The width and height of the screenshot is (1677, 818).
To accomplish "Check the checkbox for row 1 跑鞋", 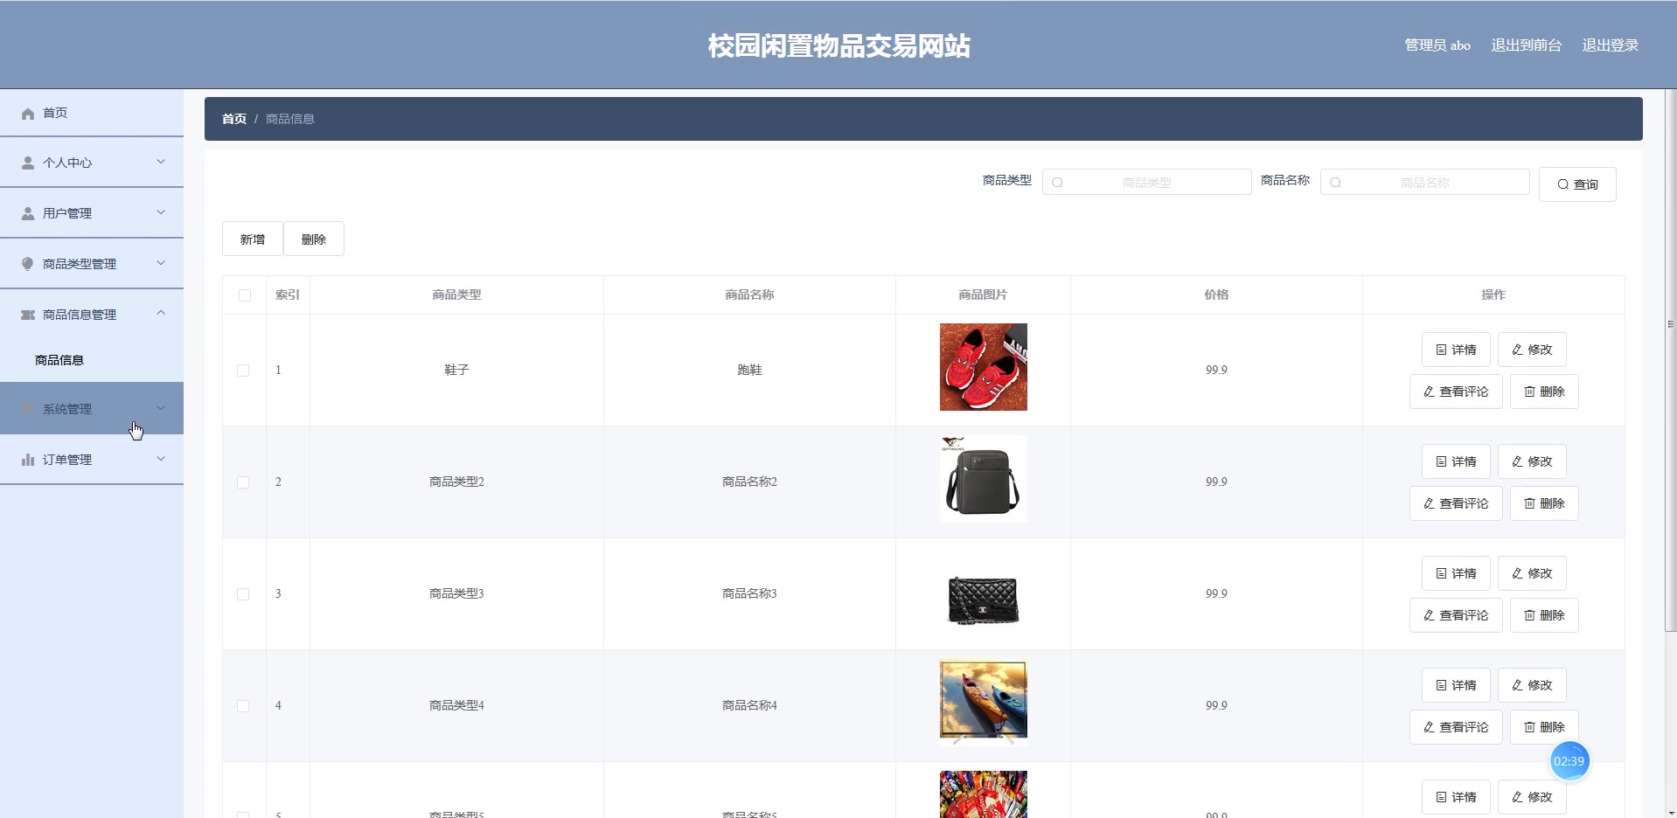I will tap(243, 371).
